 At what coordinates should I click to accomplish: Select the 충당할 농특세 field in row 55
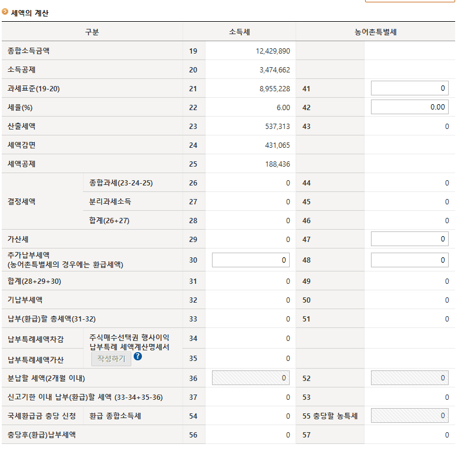tap(409, 416)
